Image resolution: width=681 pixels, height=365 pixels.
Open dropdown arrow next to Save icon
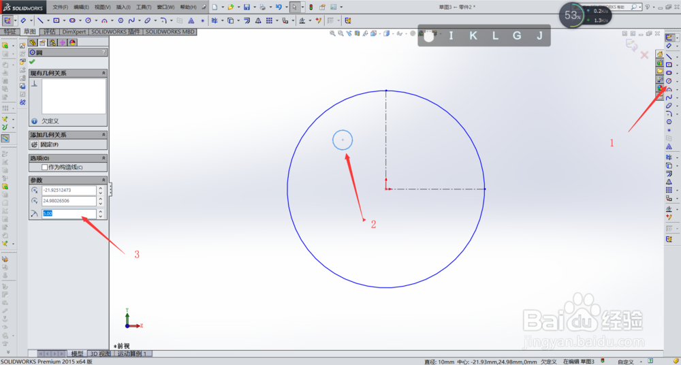(254, 7)
